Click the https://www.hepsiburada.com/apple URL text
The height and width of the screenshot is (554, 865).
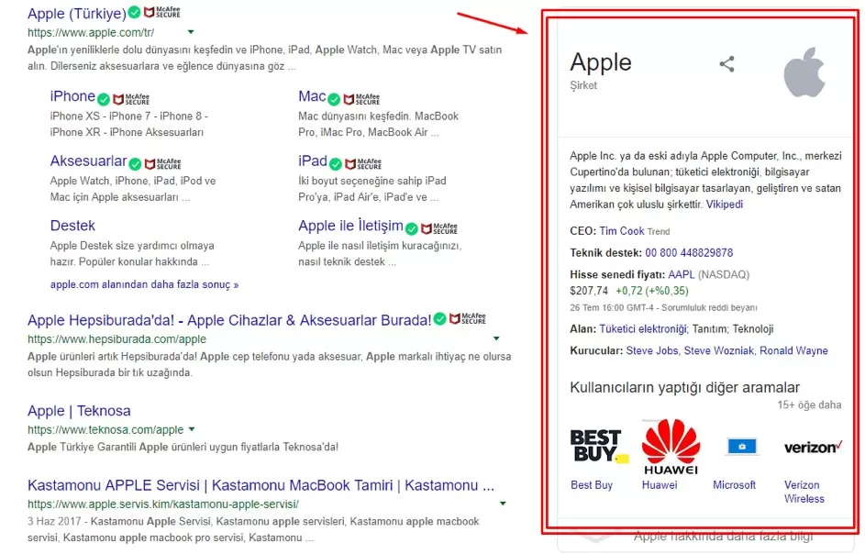point(116,338)
